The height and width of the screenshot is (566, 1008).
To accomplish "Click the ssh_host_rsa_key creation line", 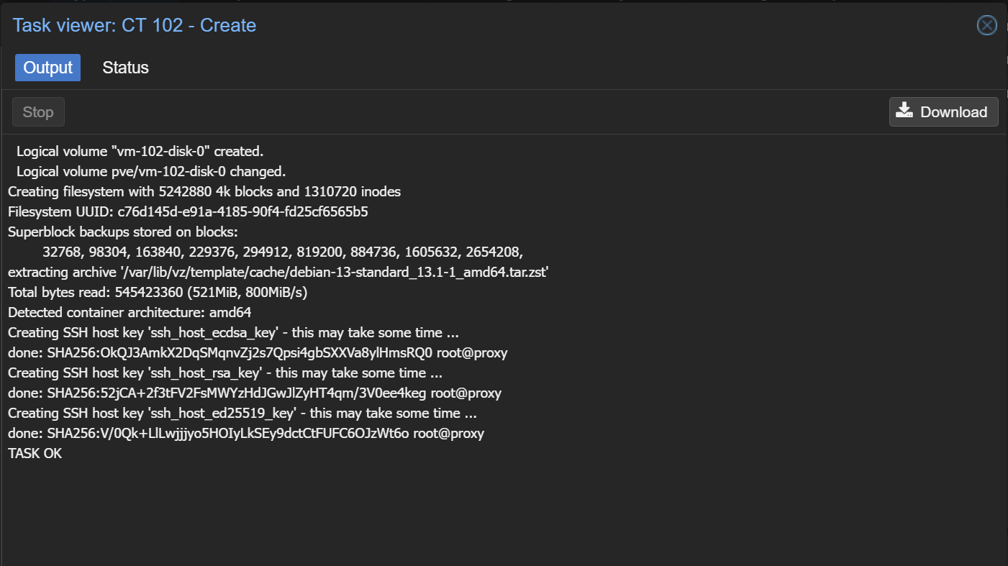I will pyautogui.click(x=225, y=373).
